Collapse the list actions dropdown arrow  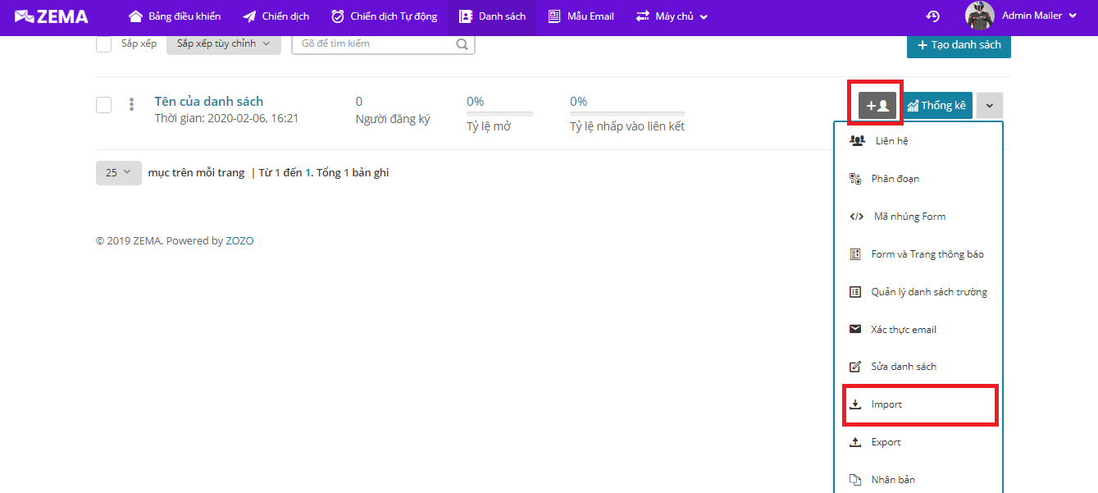click(990, 106)
